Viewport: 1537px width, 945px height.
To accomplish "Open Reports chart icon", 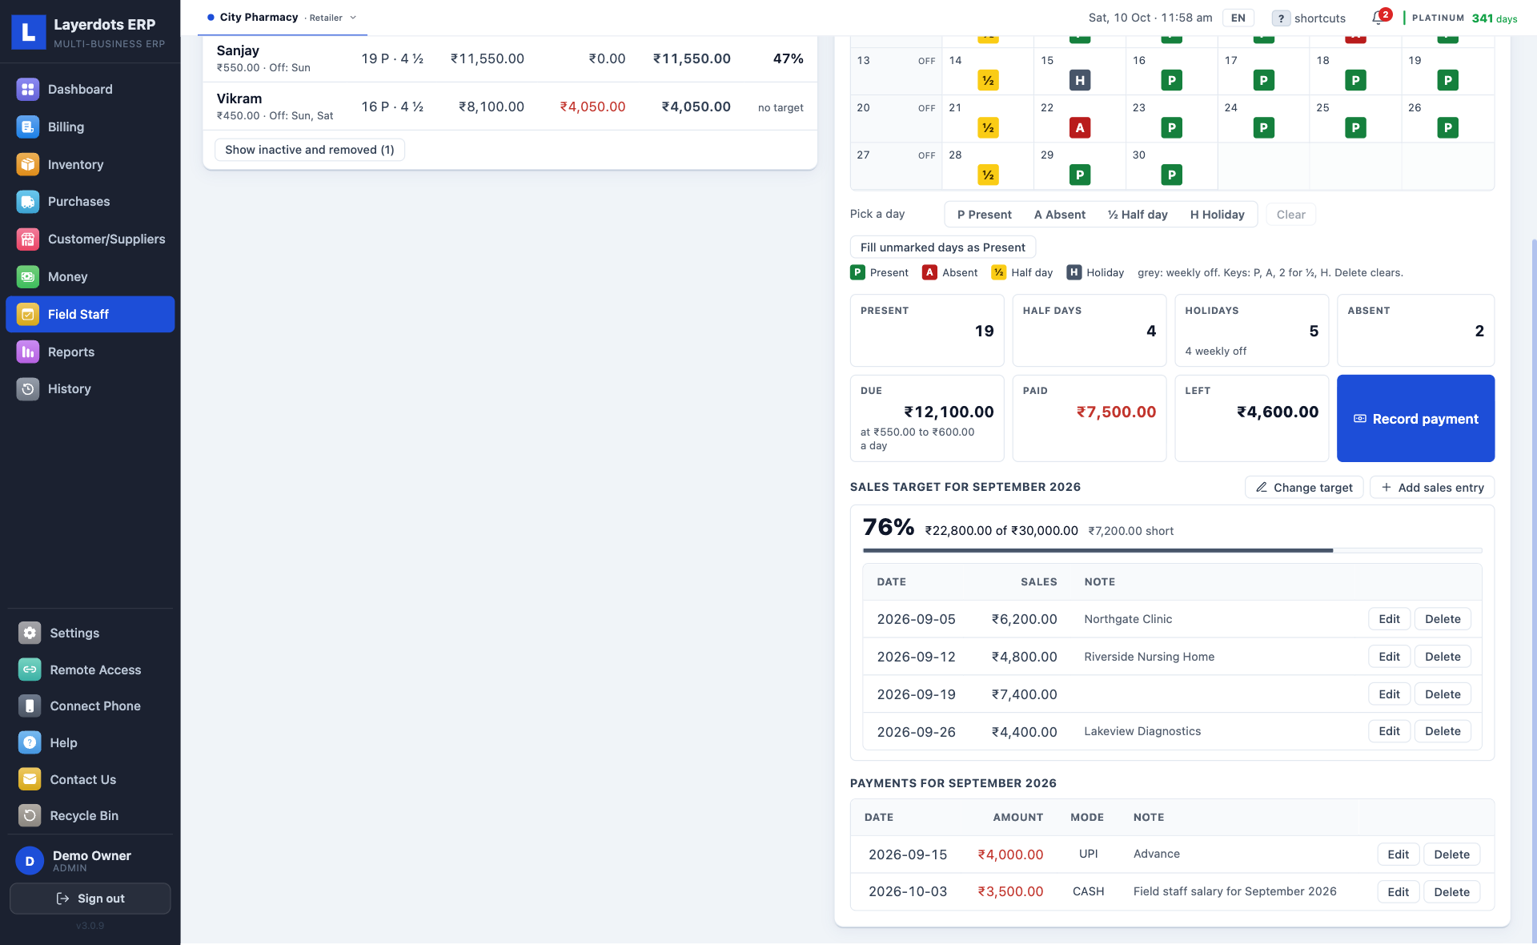I will [28, 352].
